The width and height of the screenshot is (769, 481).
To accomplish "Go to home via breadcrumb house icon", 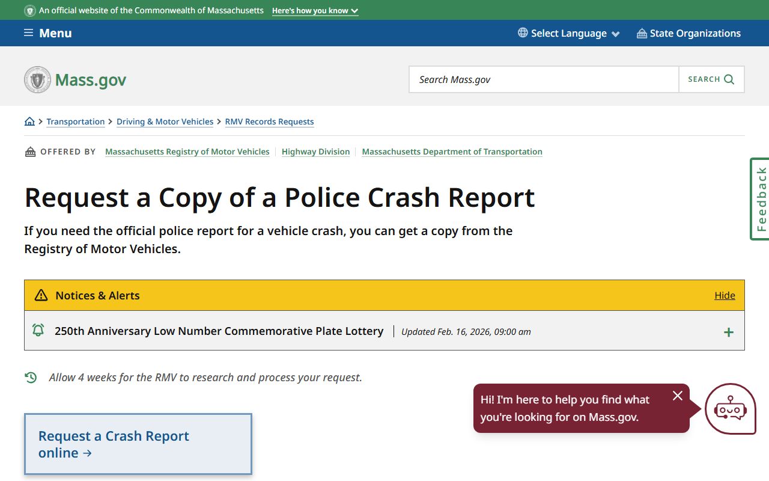I will 29,121.
